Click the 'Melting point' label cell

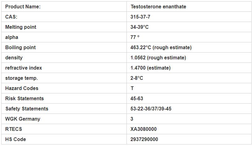click(x=21, y=27)
